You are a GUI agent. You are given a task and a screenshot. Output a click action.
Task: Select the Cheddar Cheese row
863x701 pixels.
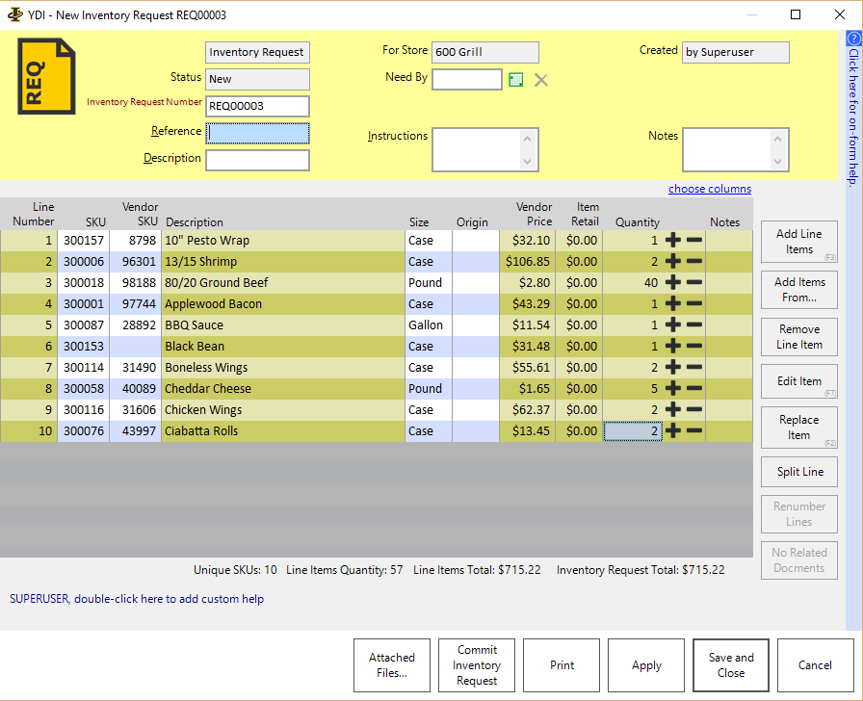207,389
